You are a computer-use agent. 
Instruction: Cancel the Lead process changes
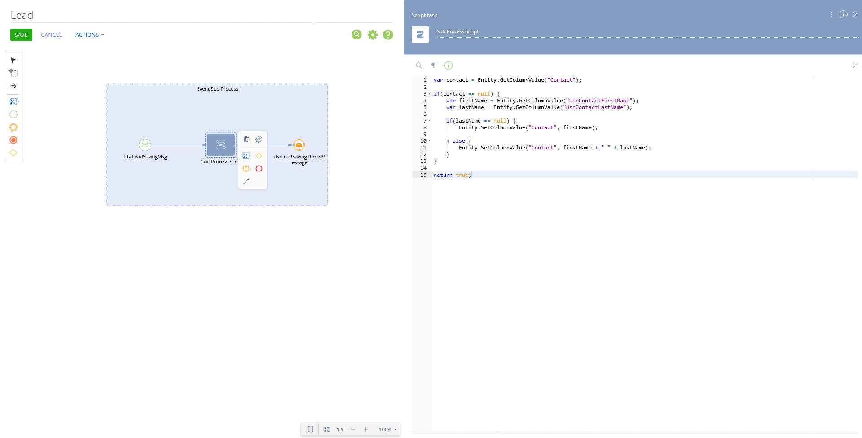[x=52, y=35]
